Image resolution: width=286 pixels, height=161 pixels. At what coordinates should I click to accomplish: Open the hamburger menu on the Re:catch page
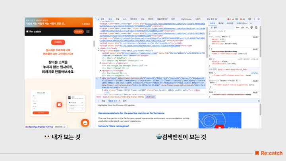click(x=88, y=31)
